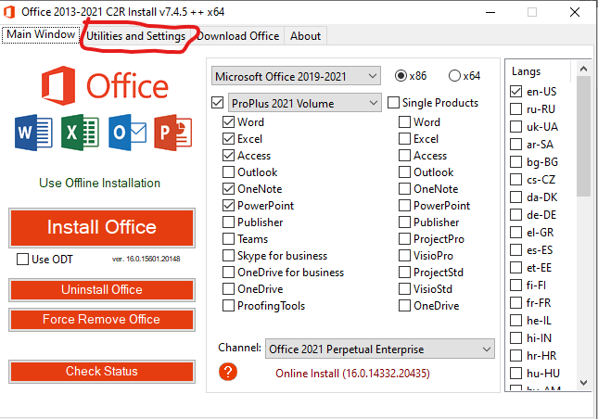The image size is (598, 419).
Task: Uncheck the en-US language checkbox
Action: (516, 92)
